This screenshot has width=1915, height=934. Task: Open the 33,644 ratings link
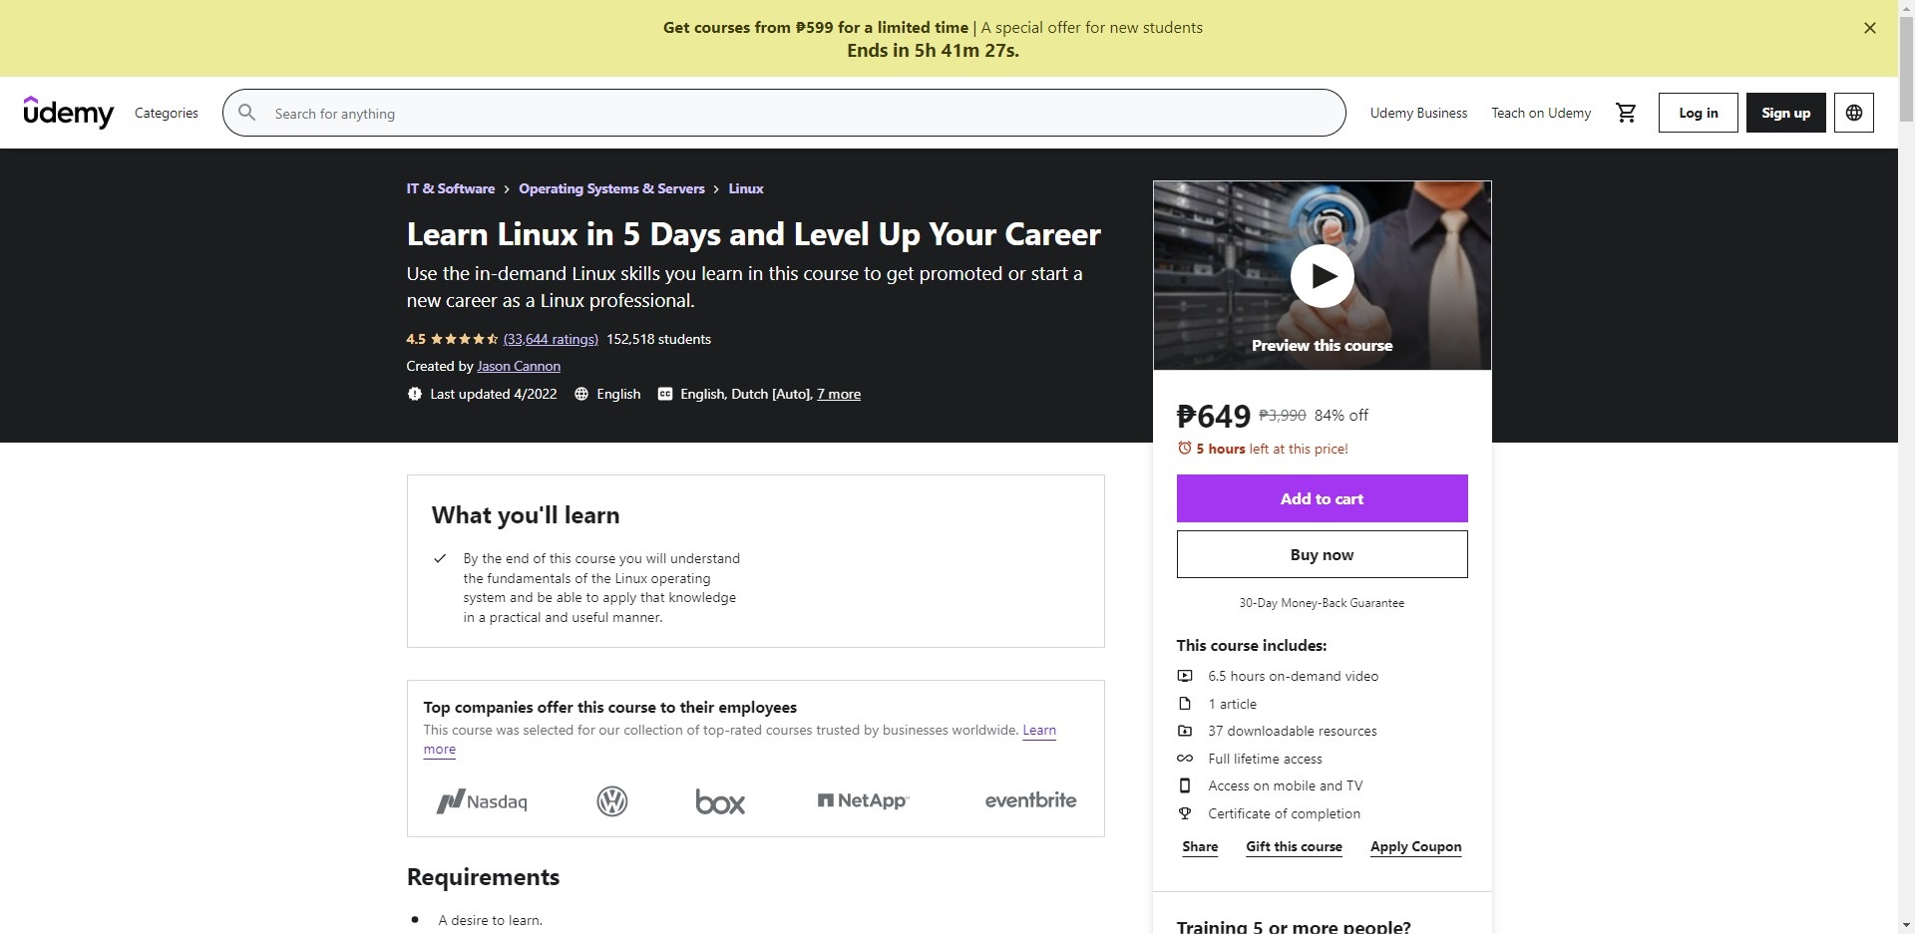tap(551, 339)
